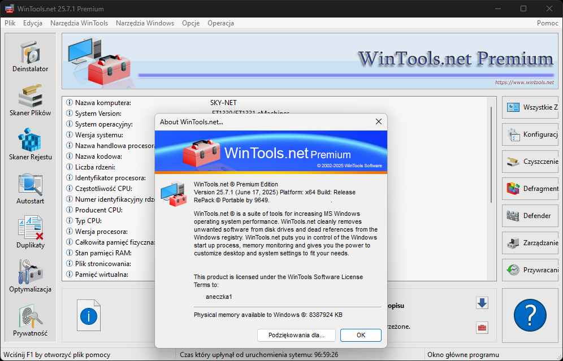Screen dimensions: 563x361
Task: Select the SKY-NET computer name value
Action: [223, 103]
